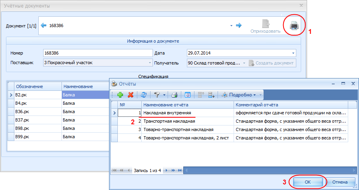Click the Наименование column header in Спецификация
Viewport: 359px width, 190px height.
(x=85, y=86)
